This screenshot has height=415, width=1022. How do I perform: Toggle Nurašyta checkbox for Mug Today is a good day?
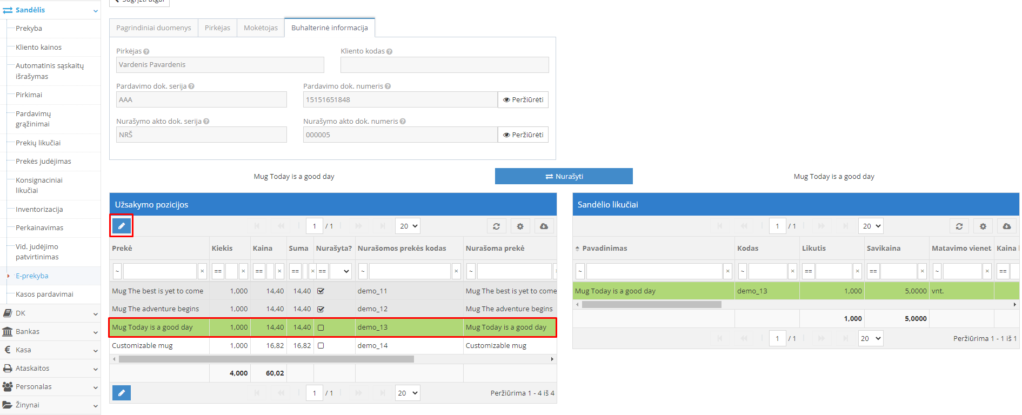tap(320, 327)
